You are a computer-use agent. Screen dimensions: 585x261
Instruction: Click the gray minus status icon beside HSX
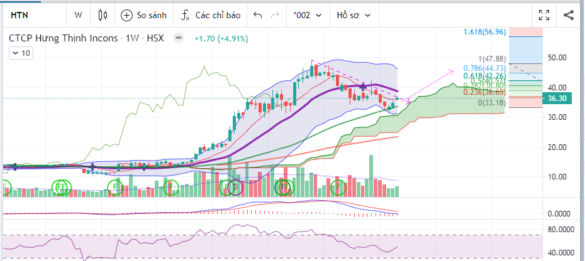click(x=179, y=38)
